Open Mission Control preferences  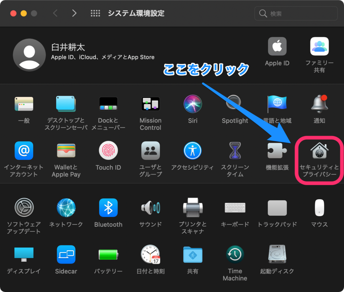[150, 104]
